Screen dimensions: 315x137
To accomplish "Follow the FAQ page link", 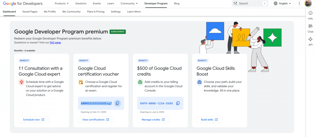I will [x=55, y=42].
